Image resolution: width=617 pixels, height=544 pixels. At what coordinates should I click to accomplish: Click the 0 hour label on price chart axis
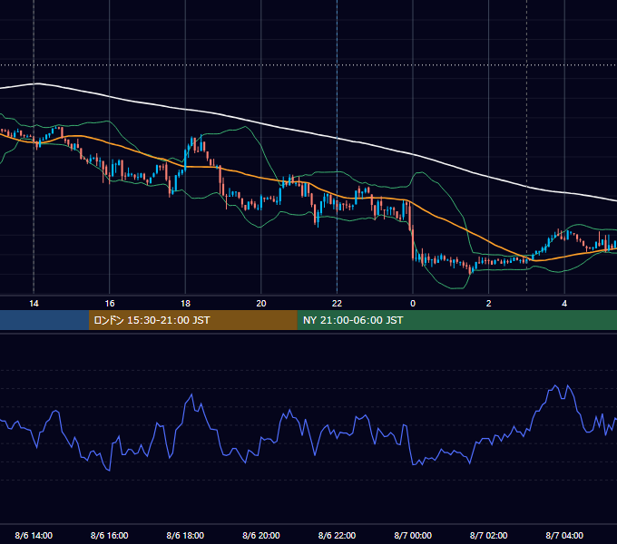pyautogui.click(x=413, y=304)
